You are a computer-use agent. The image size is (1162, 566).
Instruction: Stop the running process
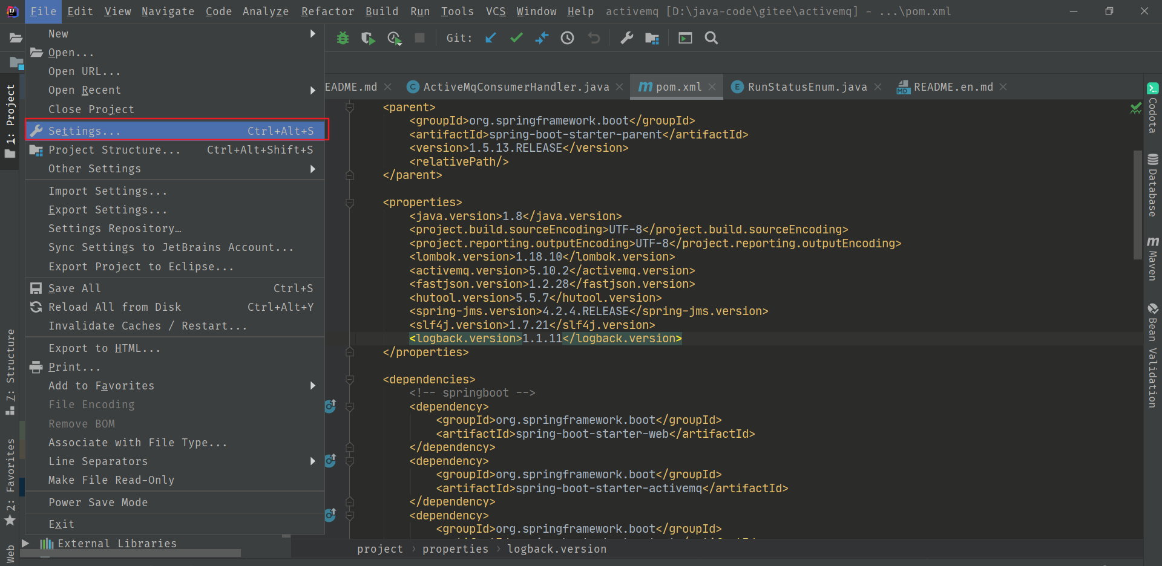[x=420, y=37]
